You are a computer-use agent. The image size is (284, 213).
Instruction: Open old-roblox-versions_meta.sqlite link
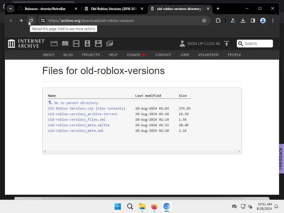pos(78,125)
